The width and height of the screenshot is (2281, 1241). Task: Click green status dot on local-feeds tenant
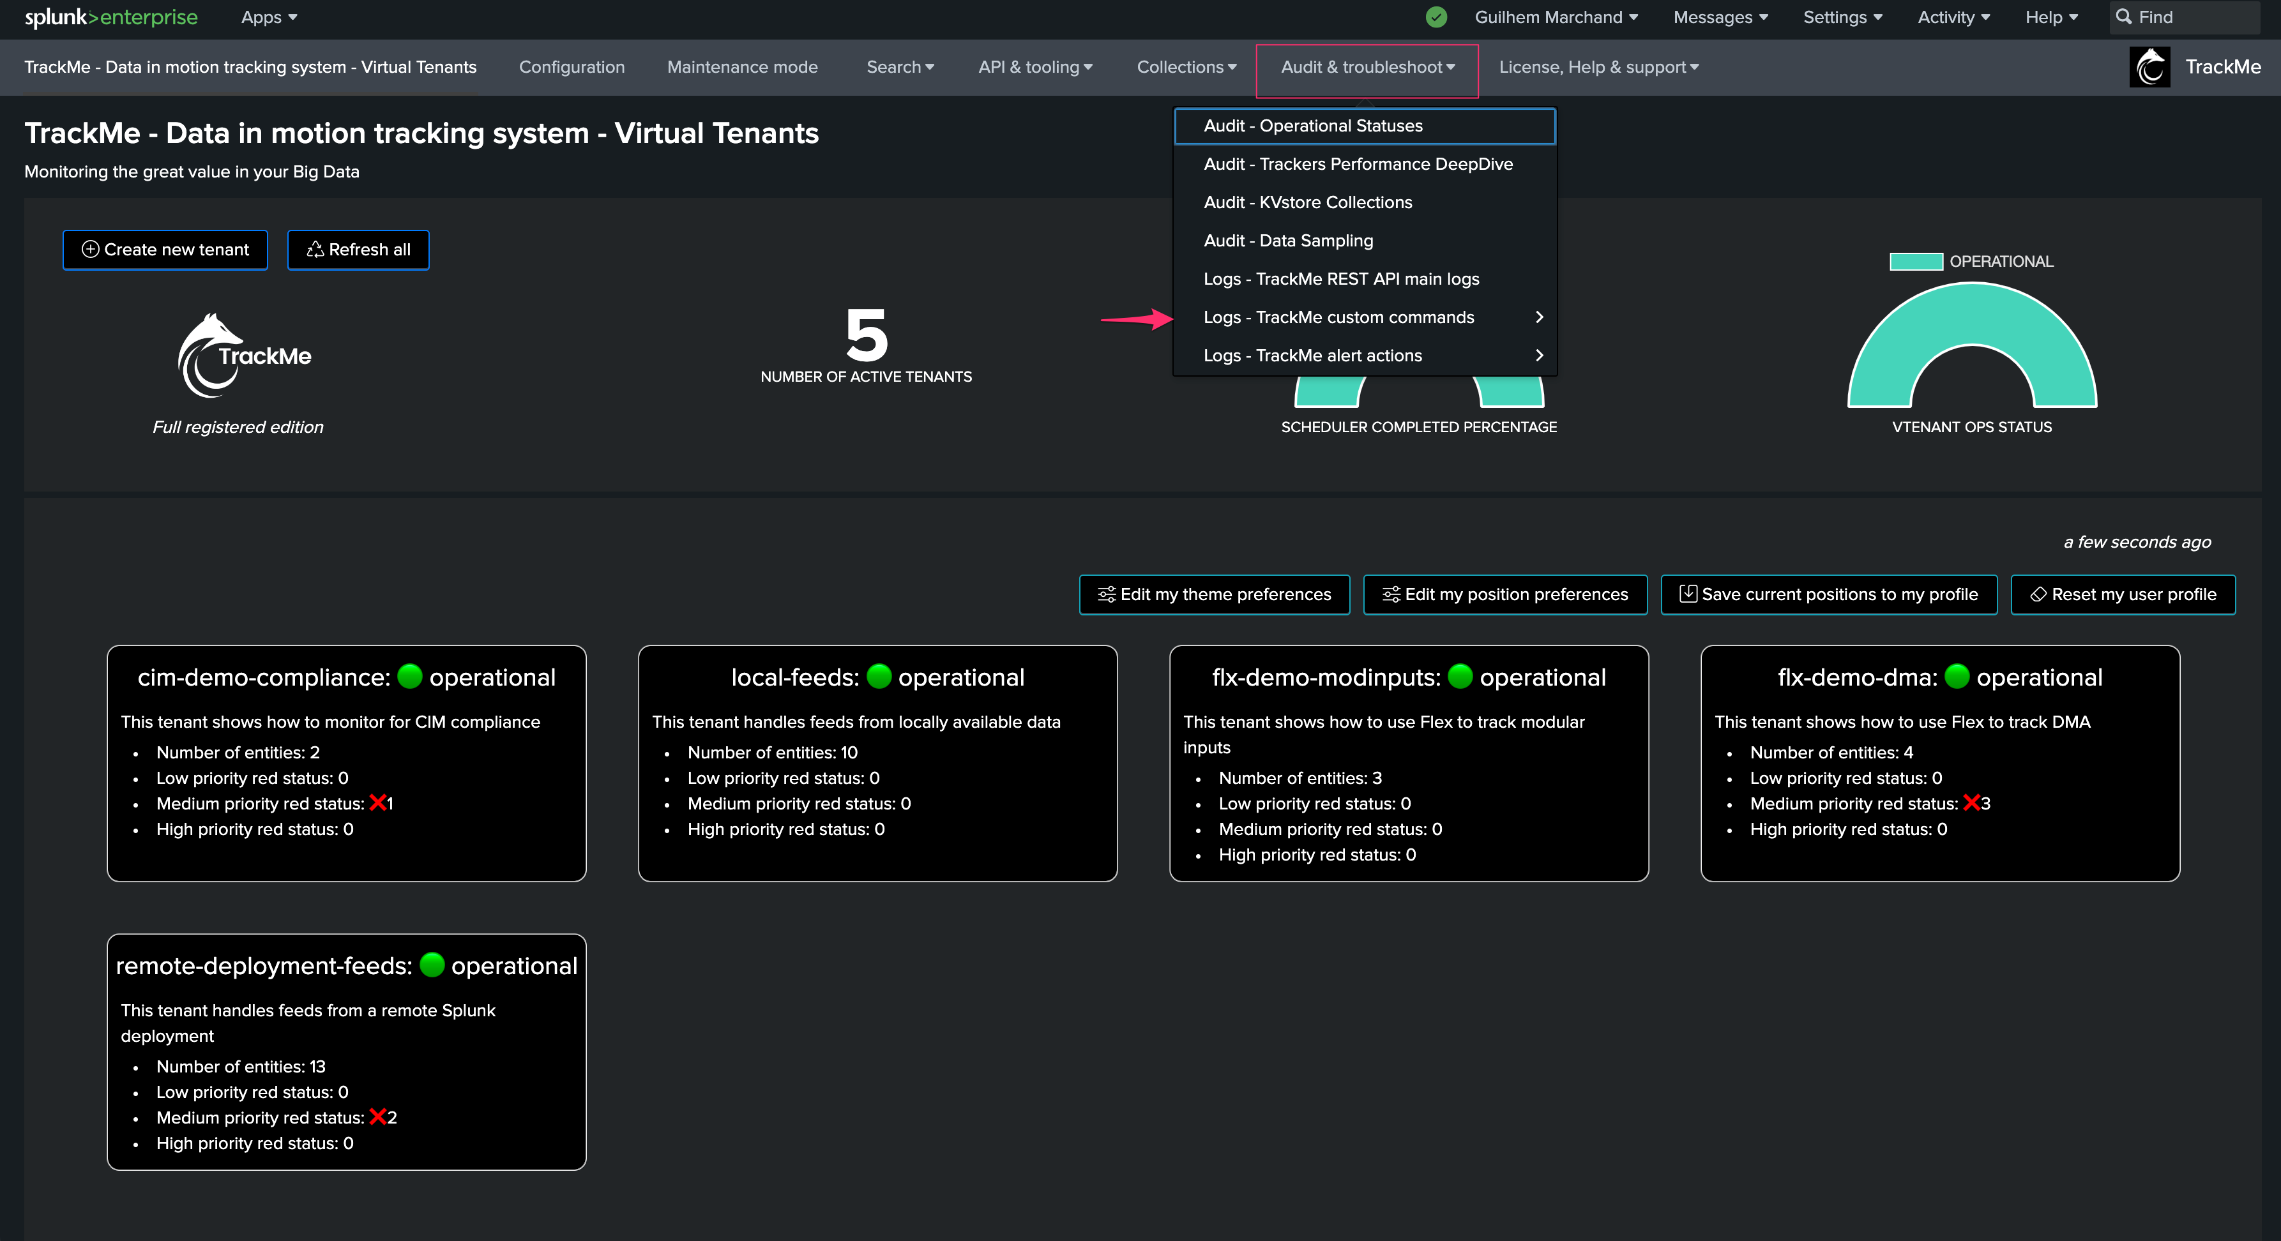coord(879,676)
